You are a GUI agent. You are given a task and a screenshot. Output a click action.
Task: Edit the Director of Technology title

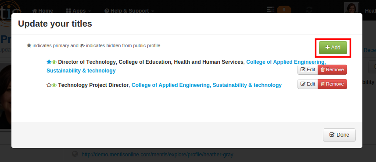click(x=308, y=70)
